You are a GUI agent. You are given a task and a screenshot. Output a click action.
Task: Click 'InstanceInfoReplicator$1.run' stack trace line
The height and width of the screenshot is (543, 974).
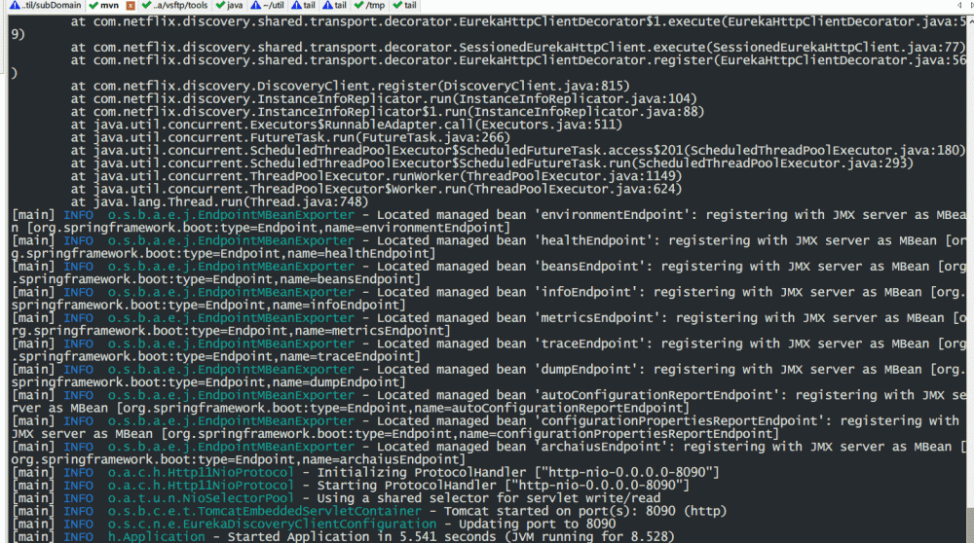387,112
